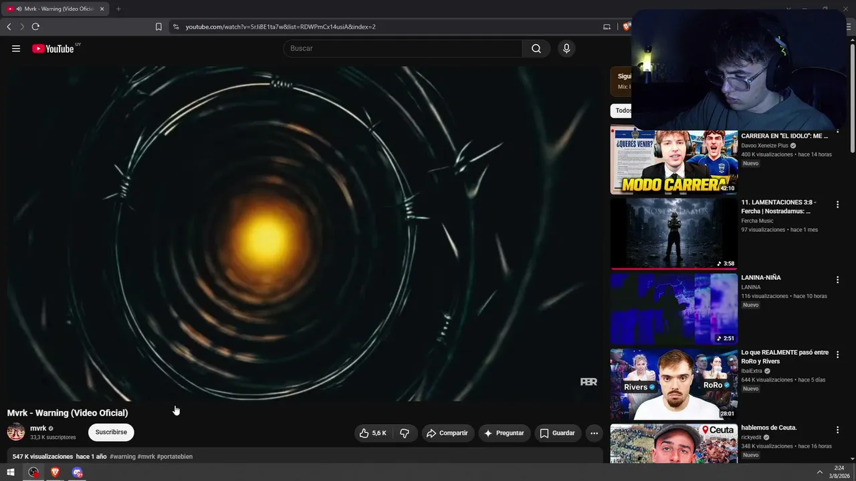
Task: Open options menu for RoRo y Rivers video
Action: tap(837, 355)
